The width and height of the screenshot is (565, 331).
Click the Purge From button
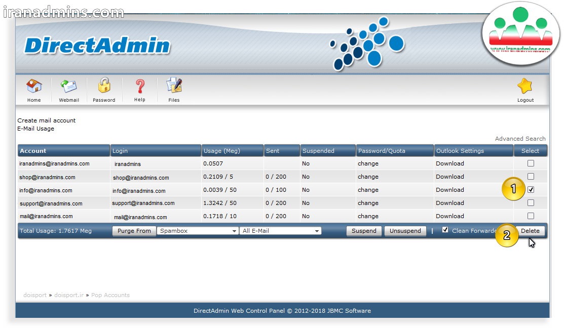[x=134, y=231]
